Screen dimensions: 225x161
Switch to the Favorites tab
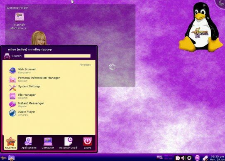tap(10, 143)
